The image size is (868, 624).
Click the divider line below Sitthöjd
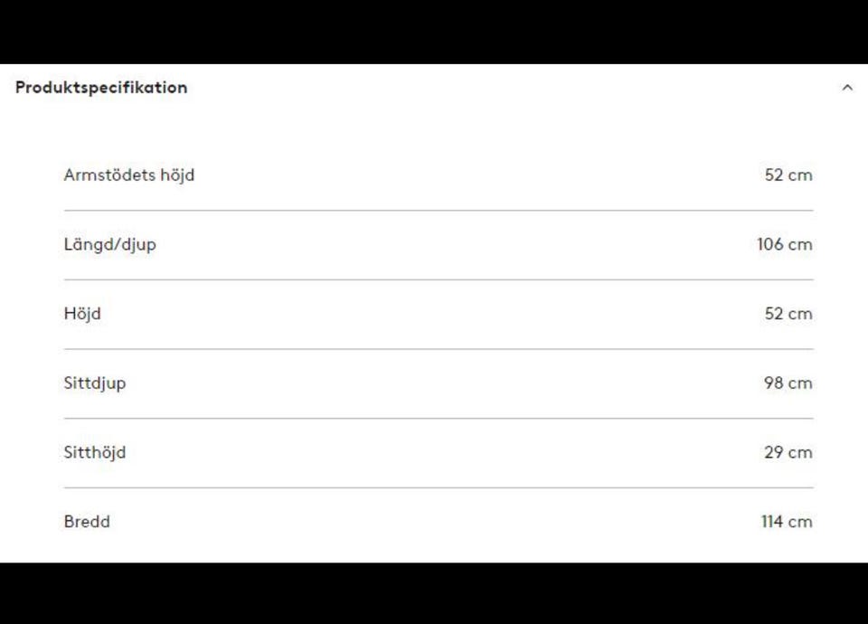(x=439, y=487)
